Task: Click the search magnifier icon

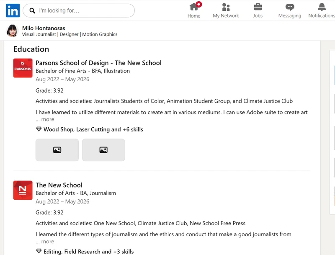Action: point(32,10)
